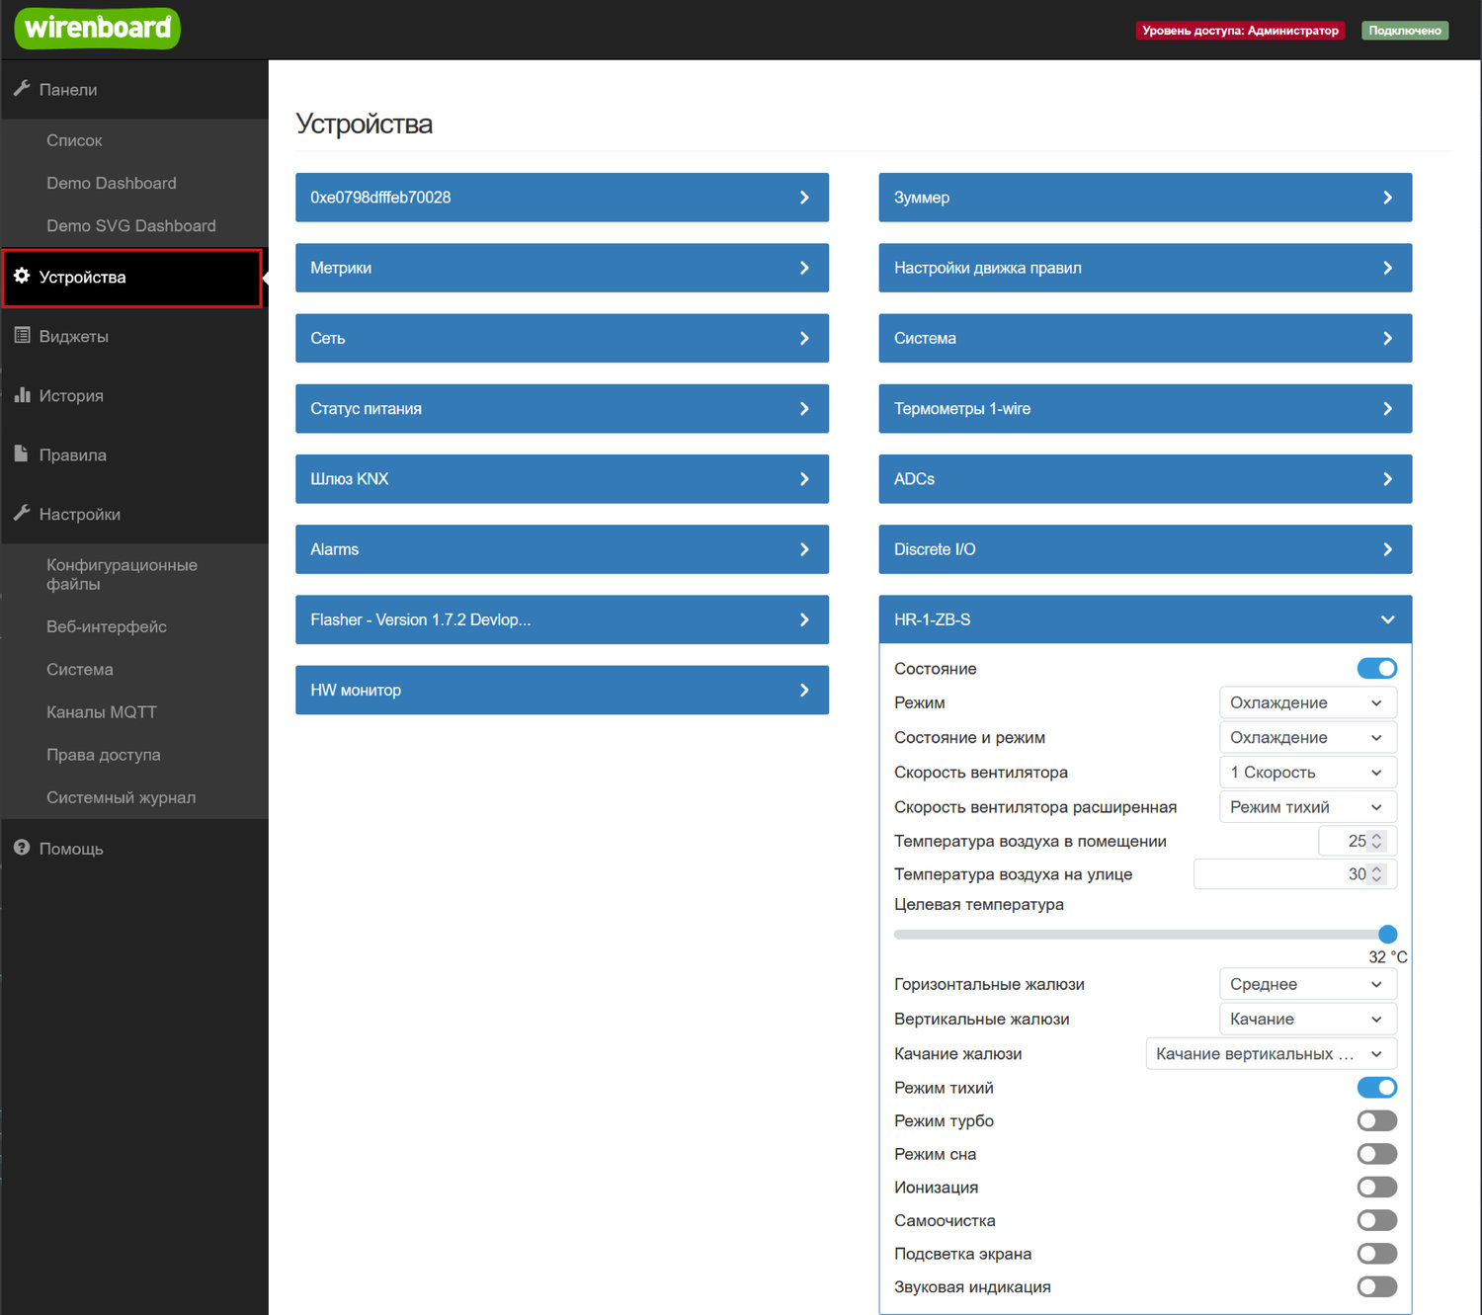The image size is (1482, 1315).
Task: Click the list icon beside Виджеты
Action: click(x=22, y=336)
